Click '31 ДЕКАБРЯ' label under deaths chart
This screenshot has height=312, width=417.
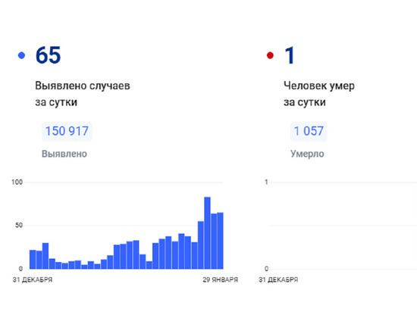pos(278,279)
